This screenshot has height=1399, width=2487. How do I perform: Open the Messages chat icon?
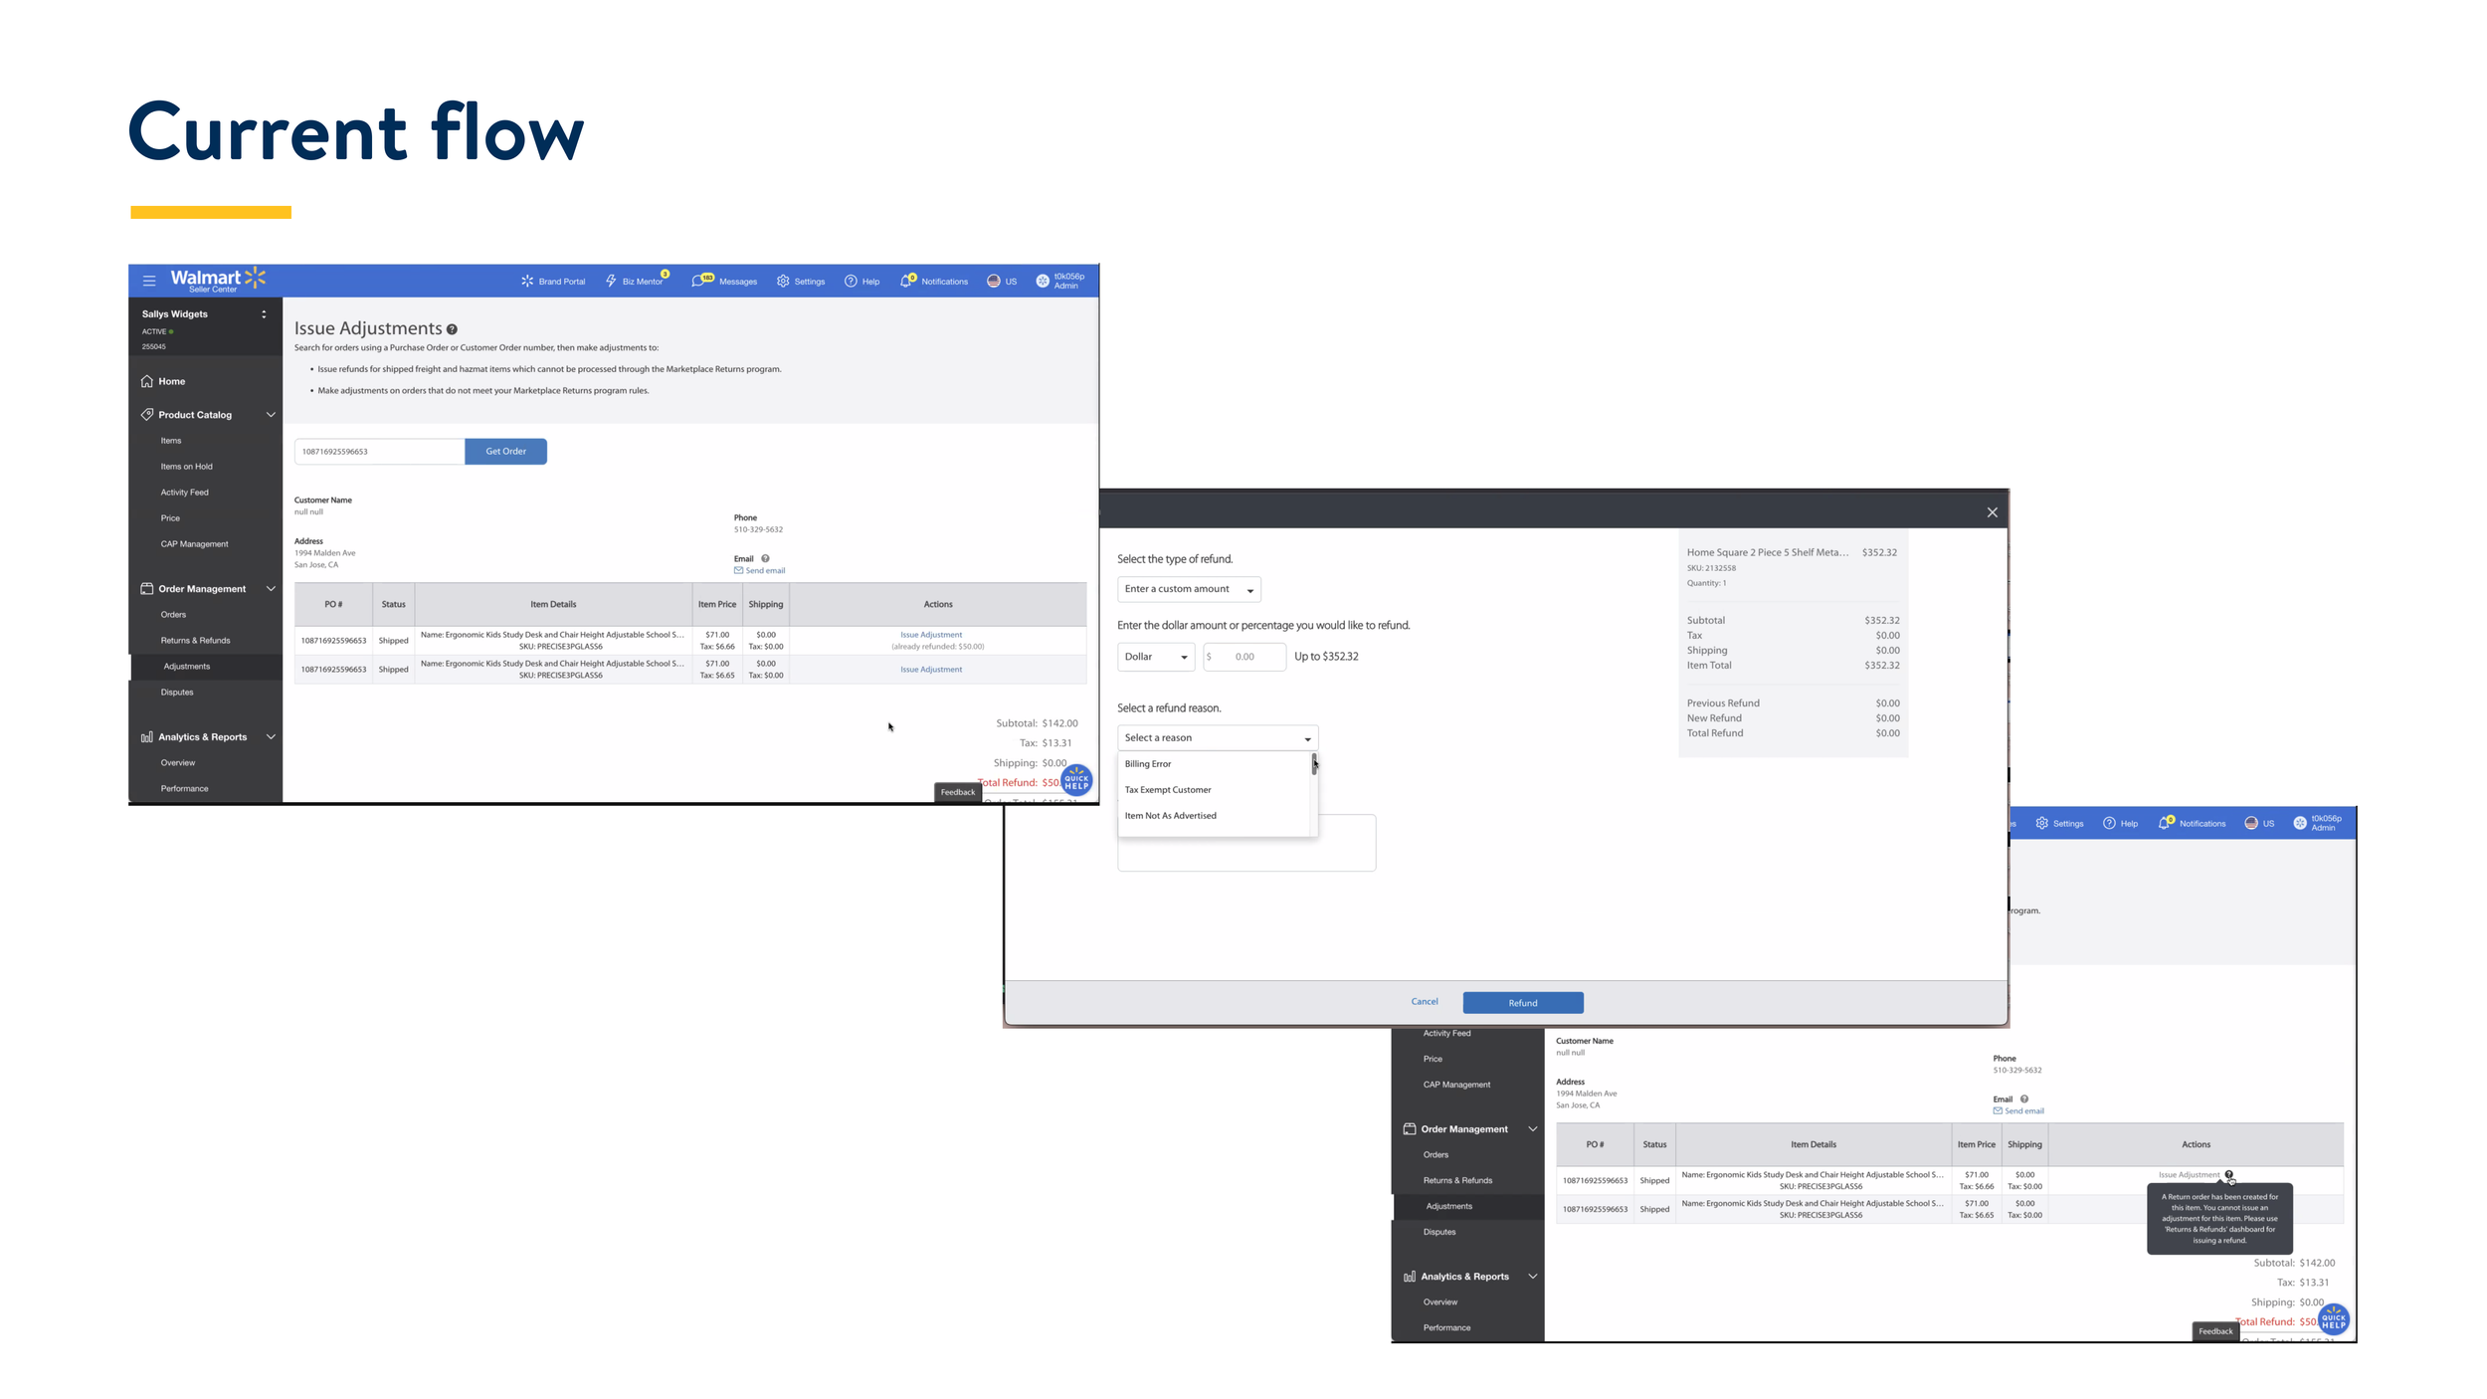click(699, 281)
